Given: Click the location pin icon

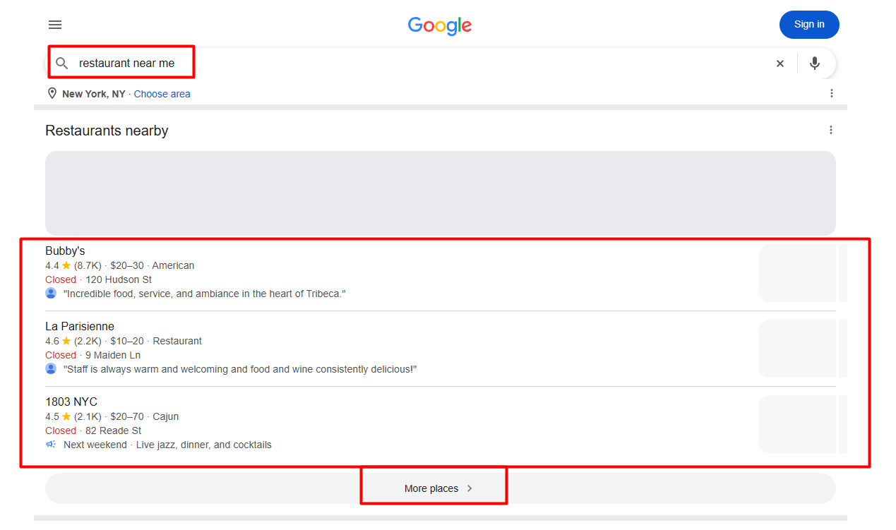Looking at the screenshot, I should coord(52,94).
